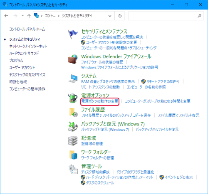Click ワーク フォルダーの管理 link
The image size is (208, 194).
coord(97,158)
